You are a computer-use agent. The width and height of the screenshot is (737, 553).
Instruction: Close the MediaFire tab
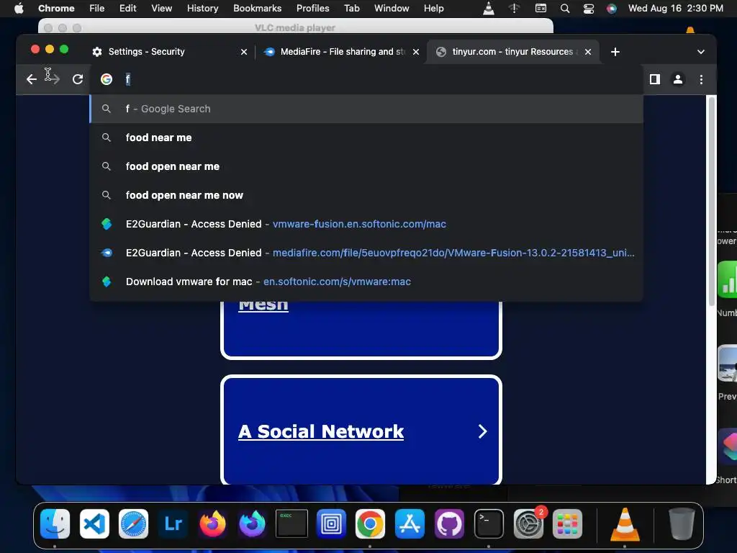[415, 52]
